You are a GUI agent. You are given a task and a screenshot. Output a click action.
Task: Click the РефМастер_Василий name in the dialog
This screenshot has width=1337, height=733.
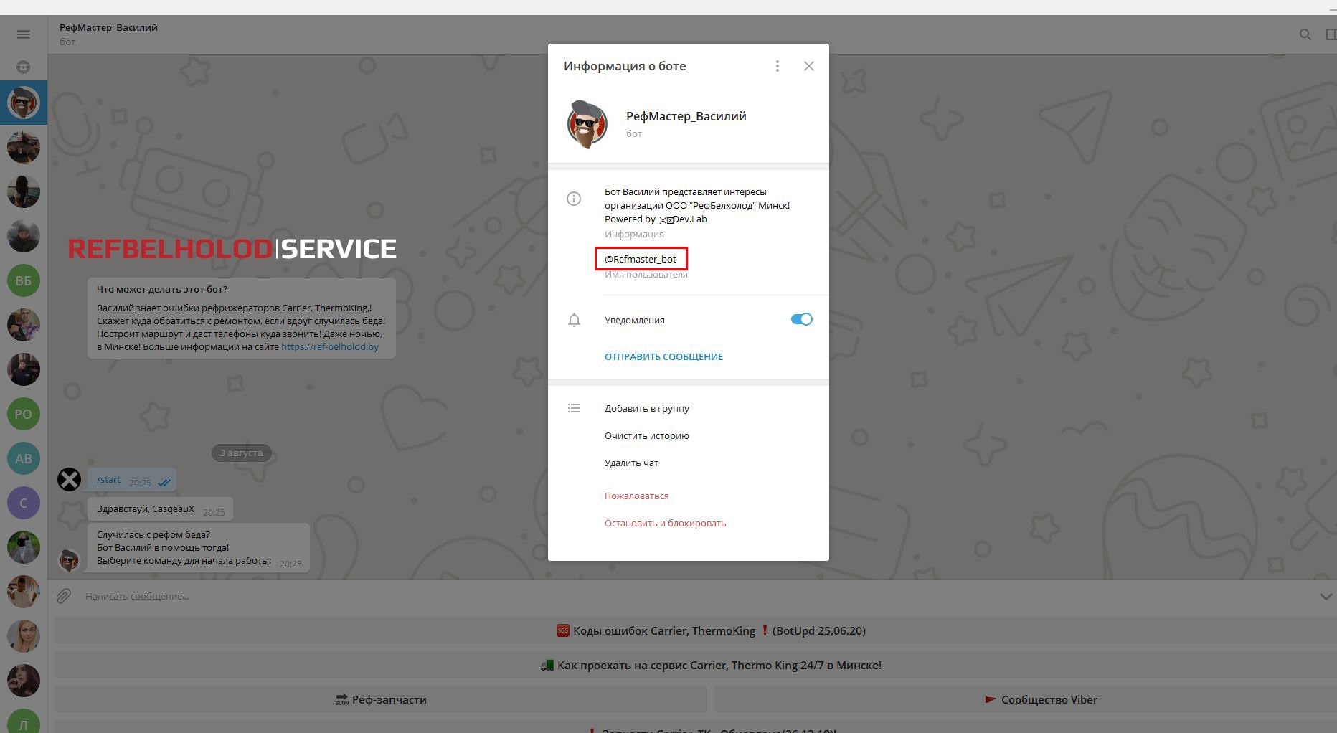(686, 116)
